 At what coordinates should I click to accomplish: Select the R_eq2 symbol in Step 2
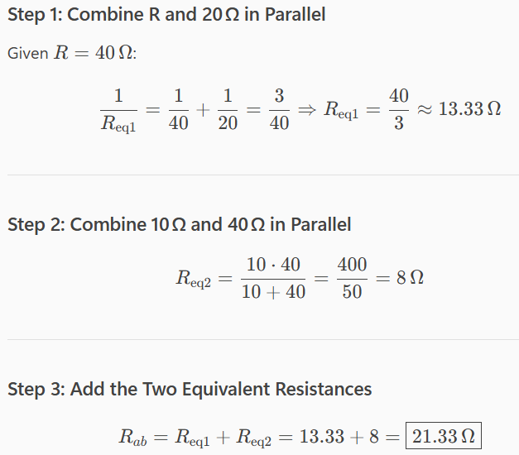[194, 279]
